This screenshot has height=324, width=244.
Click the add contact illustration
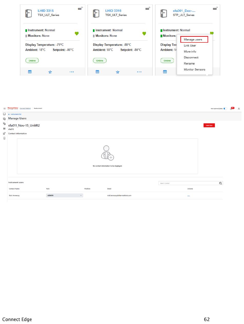(x=107, y=153)
